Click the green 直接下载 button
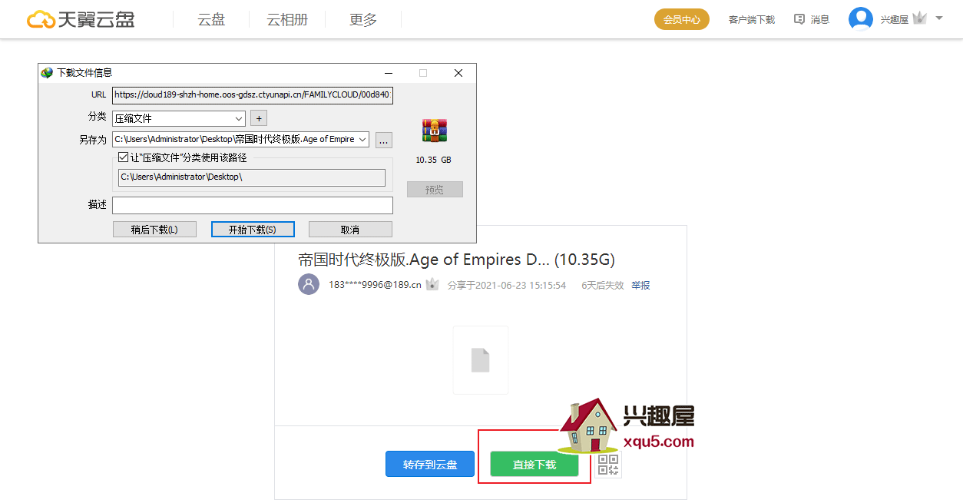Screen dimensions: 963x503 coord(534,465)
